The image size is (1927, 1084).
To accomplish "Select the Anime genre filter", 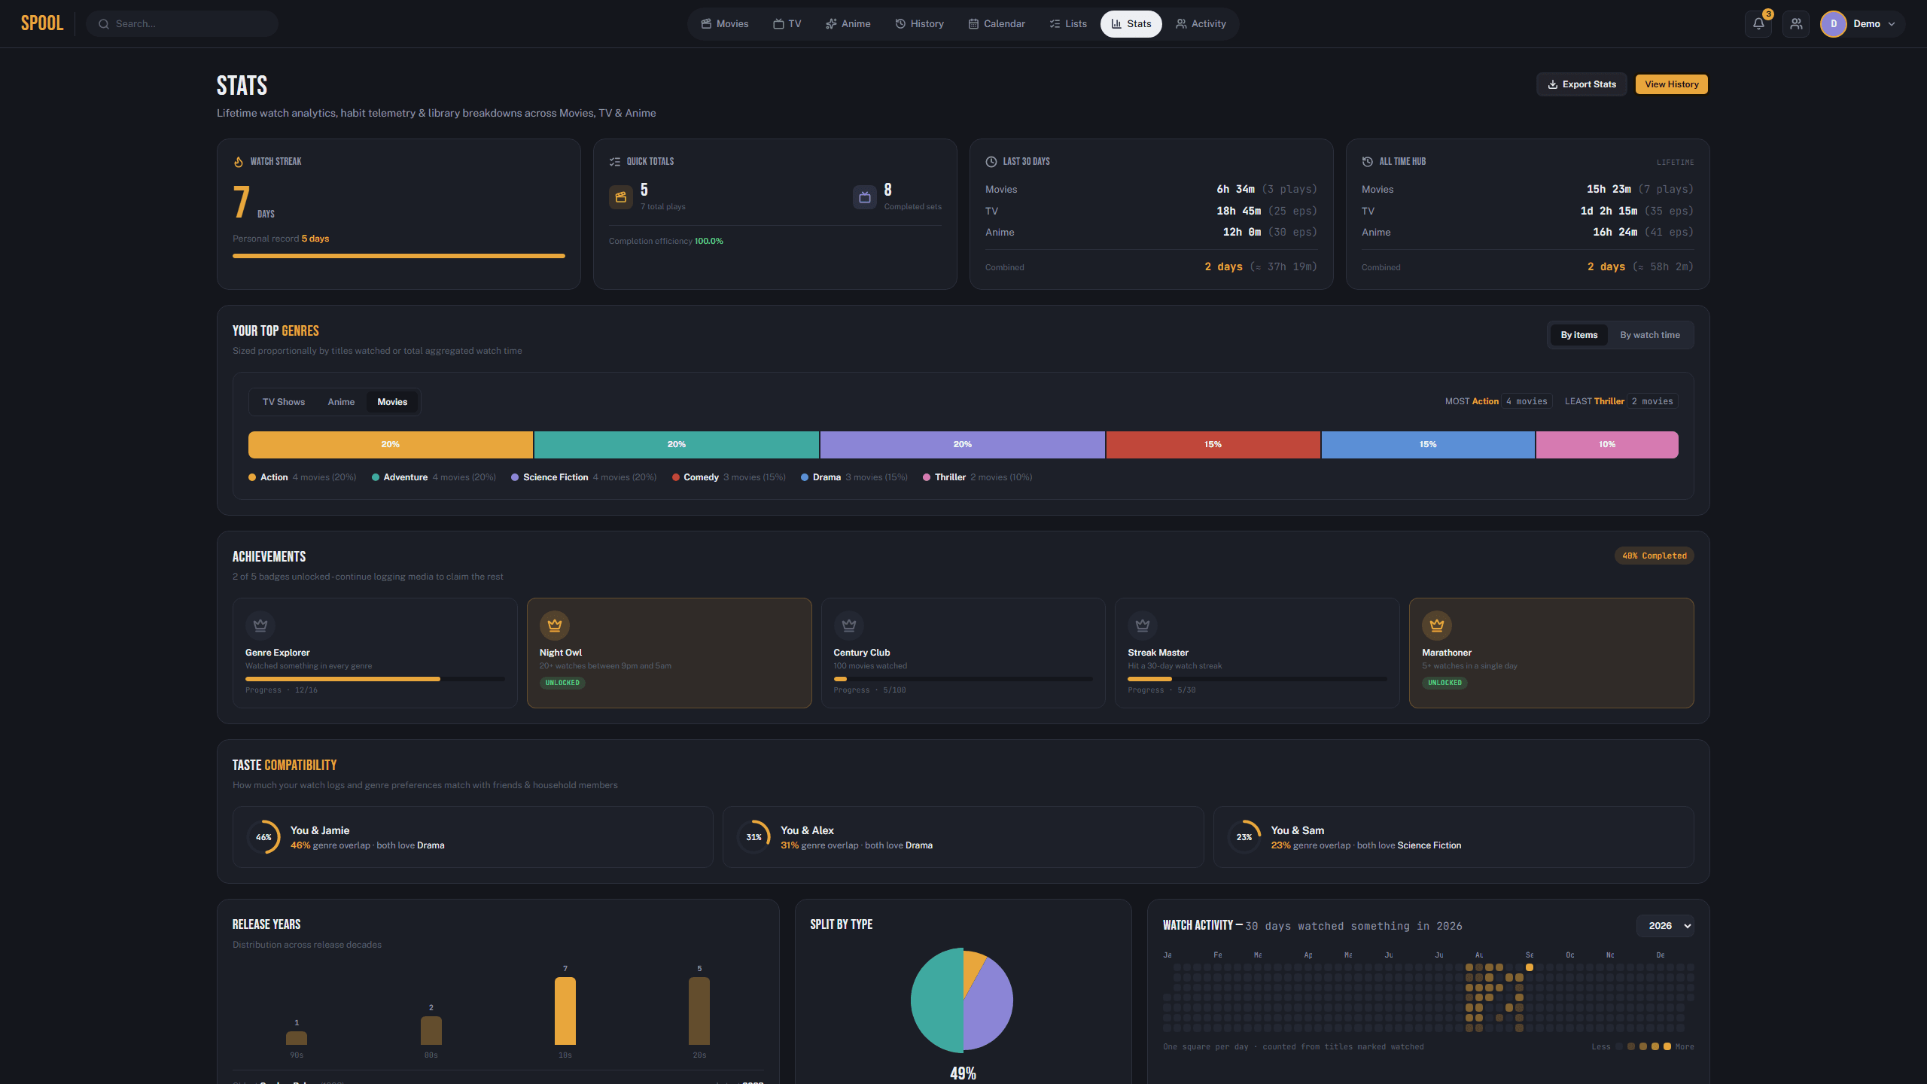I will (341, 402).
